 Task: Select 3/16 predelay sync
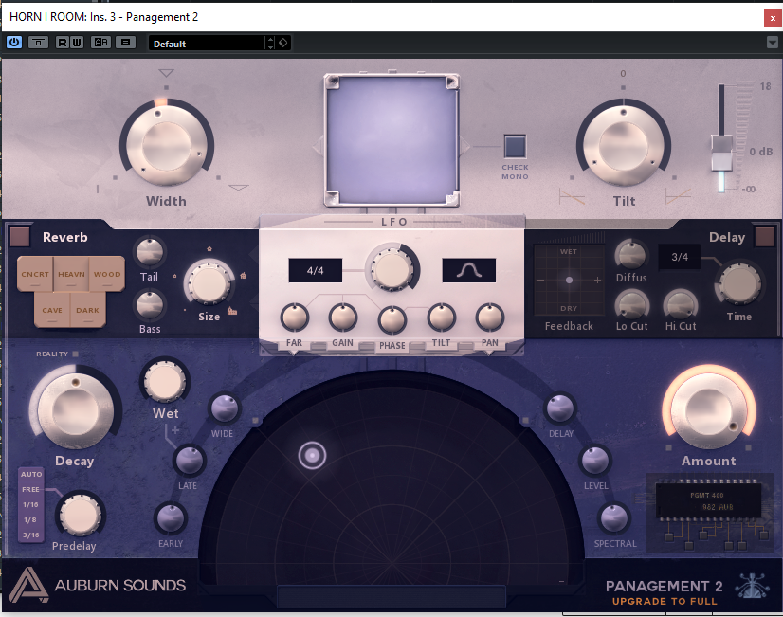click(30, 535)
